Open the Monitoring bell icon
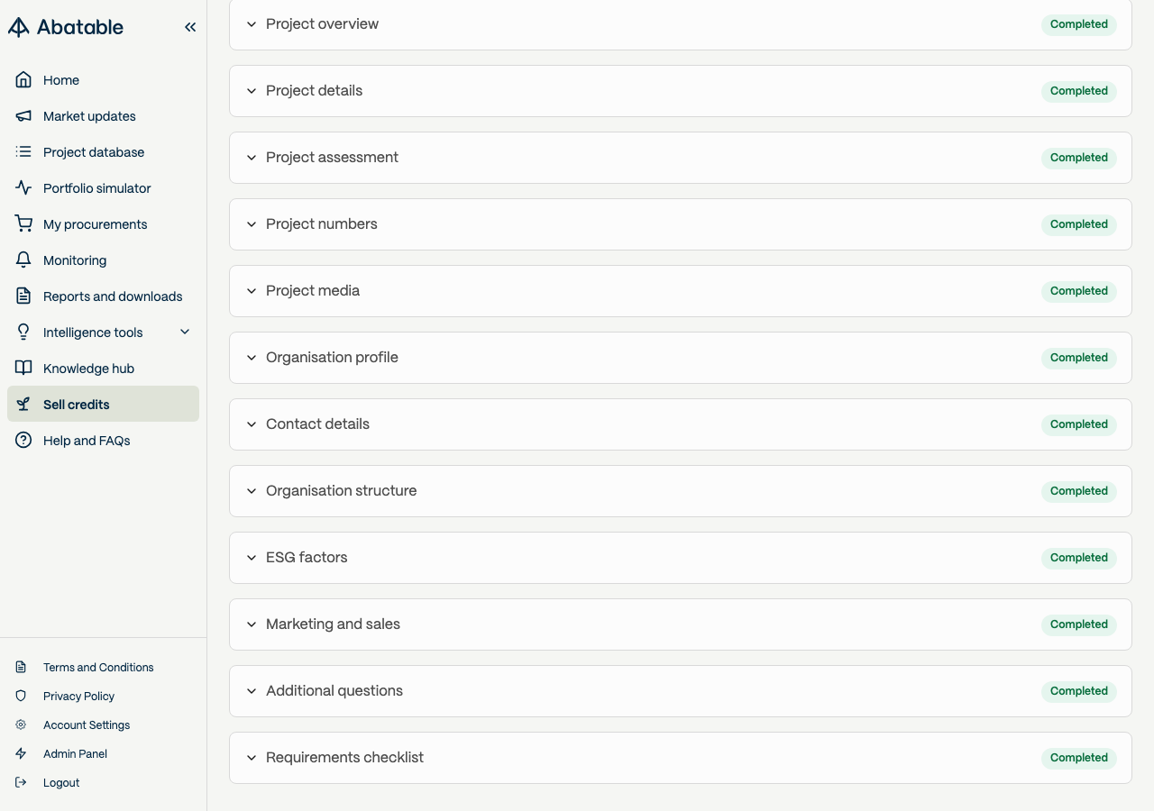The image size is (1154, 811). (23, 260)
